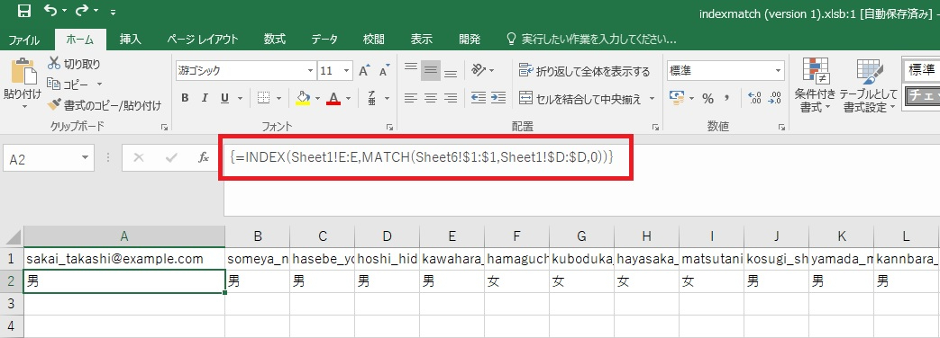940x338 pixels.
Task: Select cell A1 sakai_takashi@example.com
Action: click(x=124, y=259)
